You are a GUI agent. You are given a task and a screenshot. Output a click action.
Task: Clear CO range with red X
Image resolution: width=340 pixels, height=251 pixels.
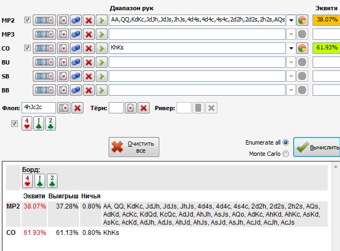coord(88,48)
